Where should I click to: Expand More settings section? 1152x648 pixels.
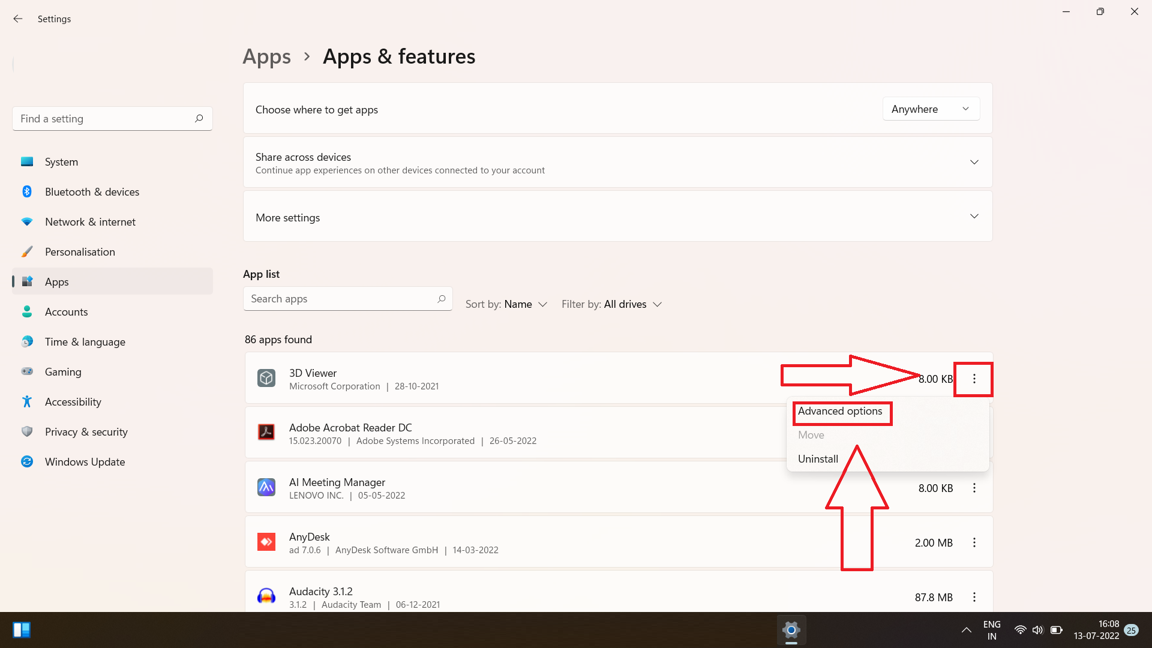[974, 217]
